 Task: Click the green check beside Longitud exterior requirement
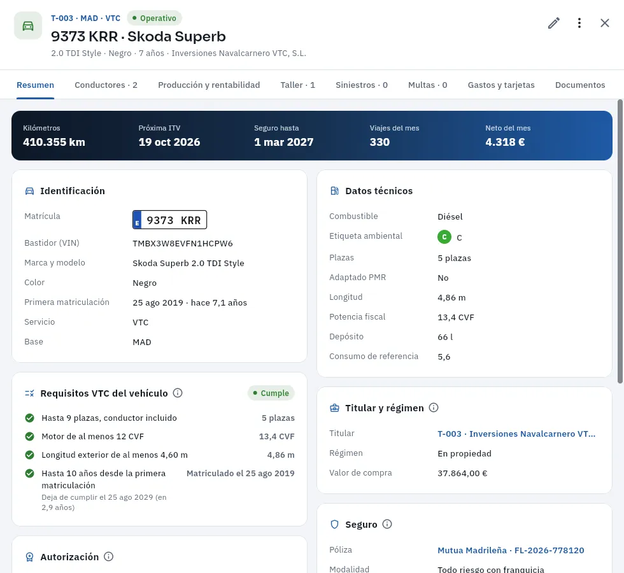coord(29,455)
